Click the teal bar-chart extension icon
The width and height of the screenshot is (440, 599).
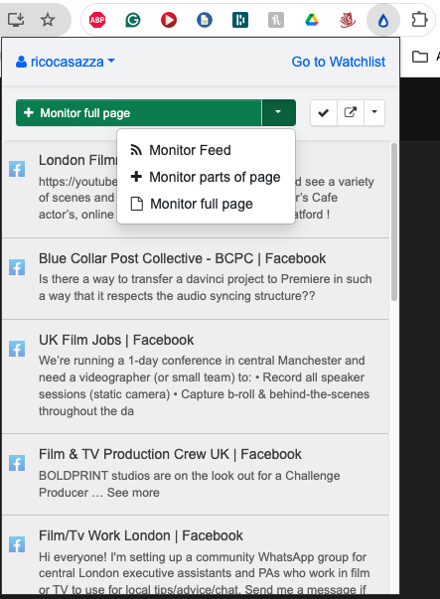pyautogui.click(x=240, y=20)
